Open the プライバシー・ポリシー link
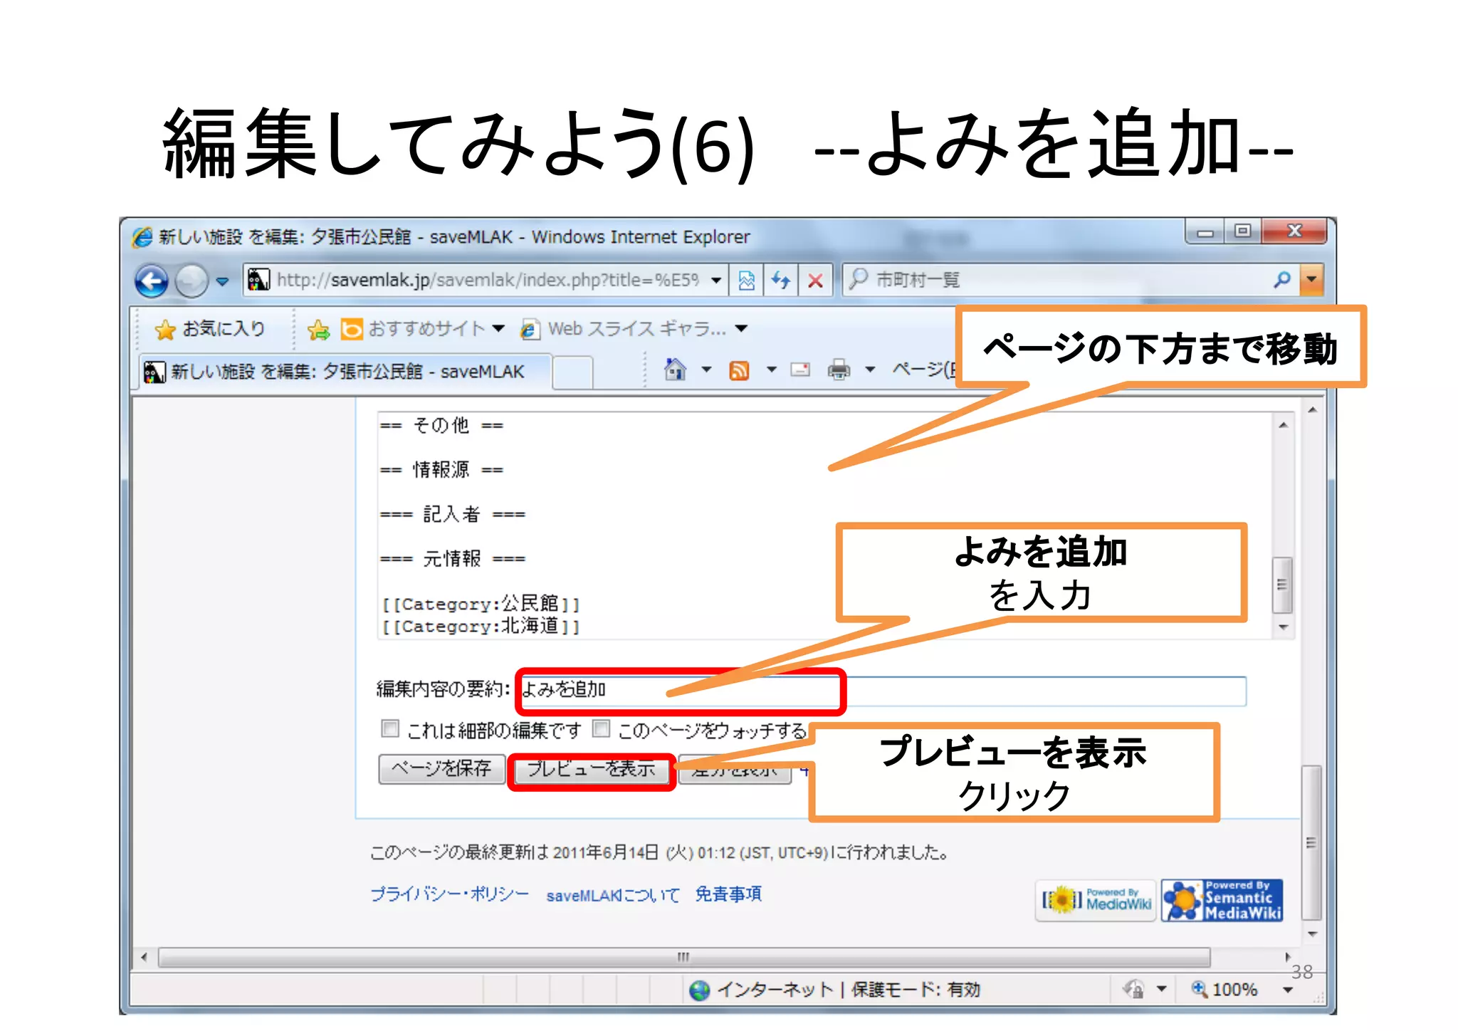Screen dimensions: 1458x1031 coord(449,894)
